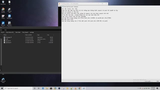Sort files by the Type column
The image size is (160, 90).
pos(42,35)
